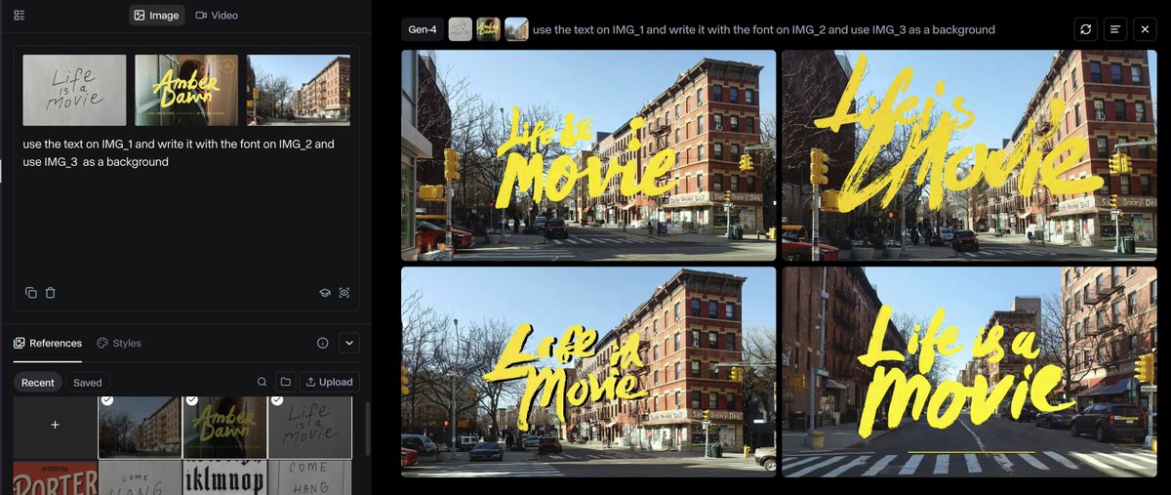Open the Amber Dawn chip in the result header

489,29
